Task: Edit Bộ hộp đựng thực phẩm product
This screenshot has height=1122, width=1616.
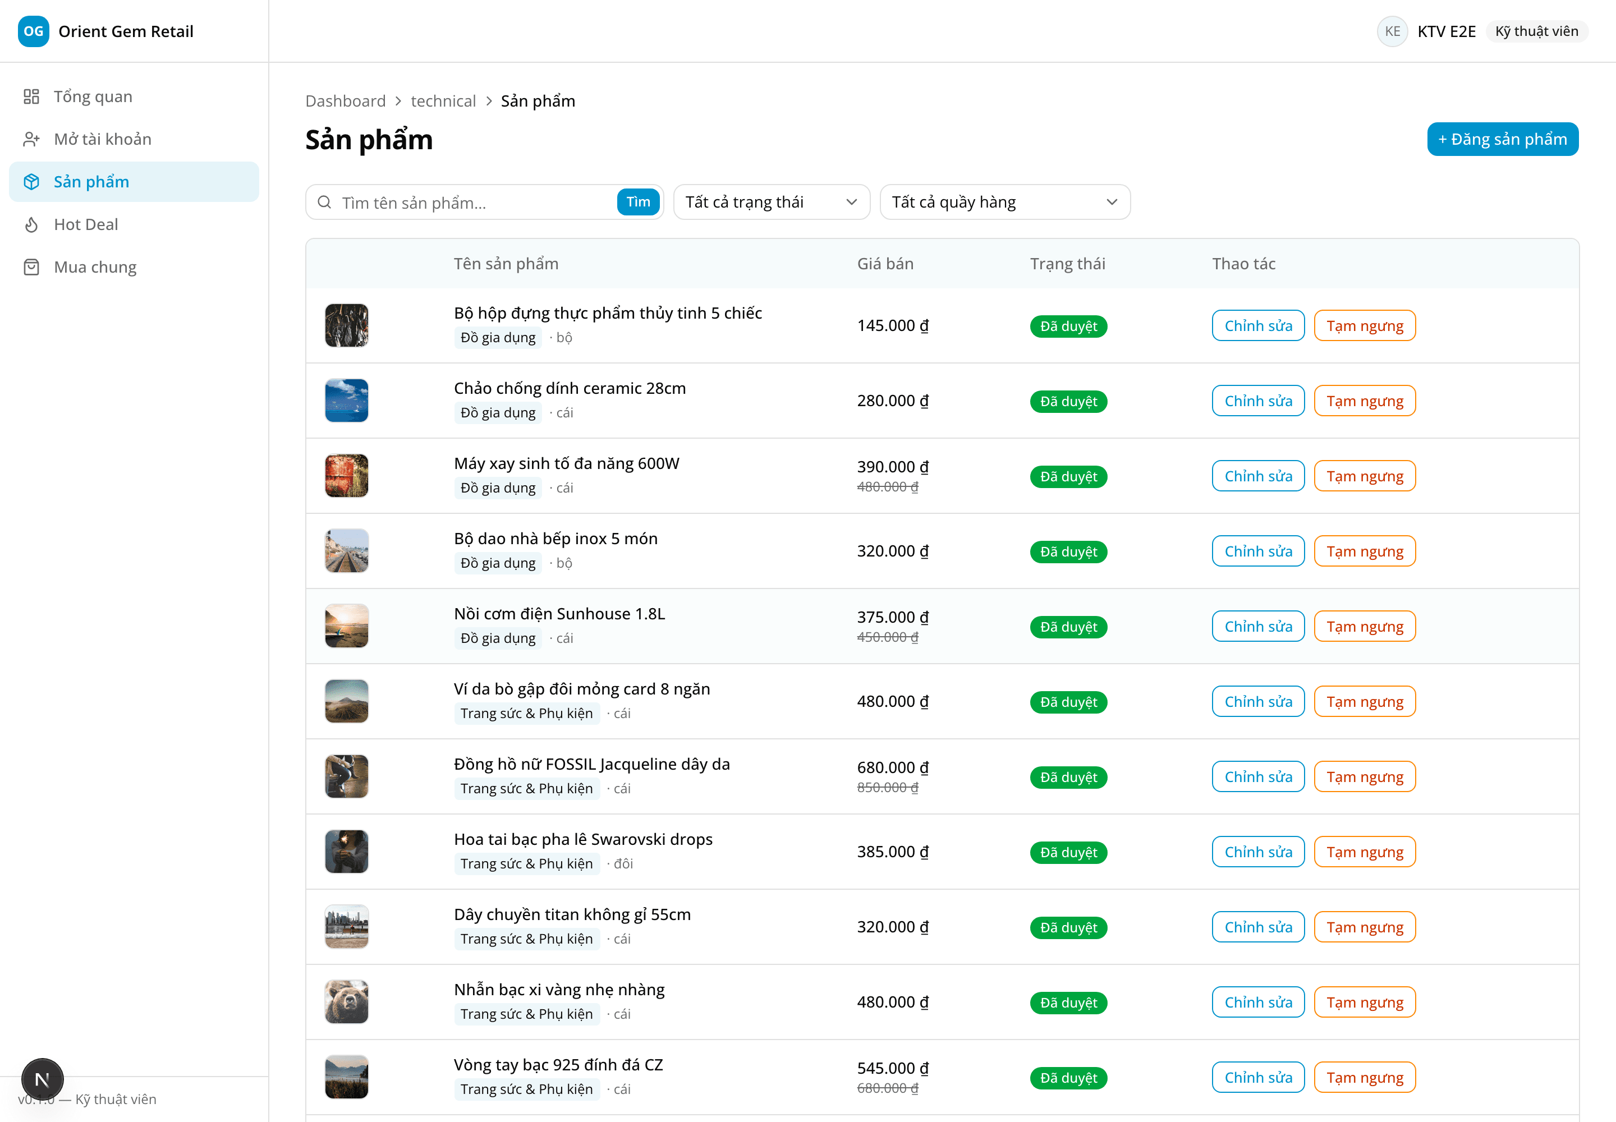Action: point(1258,325)
